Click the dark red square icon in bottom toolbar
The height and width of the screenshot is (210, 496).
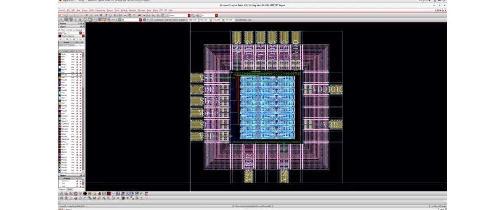coord(109,194)
